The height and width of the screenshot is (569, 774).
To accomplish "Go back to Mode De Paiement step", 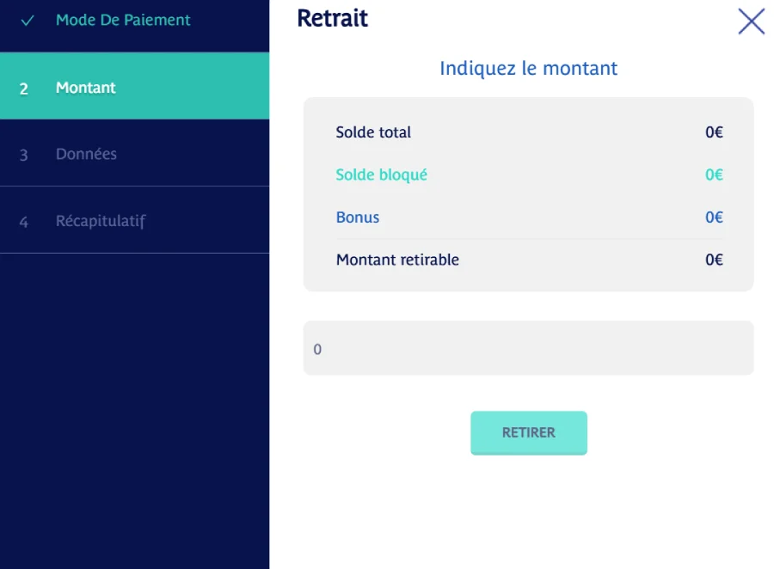I will [x=123, y=20].
